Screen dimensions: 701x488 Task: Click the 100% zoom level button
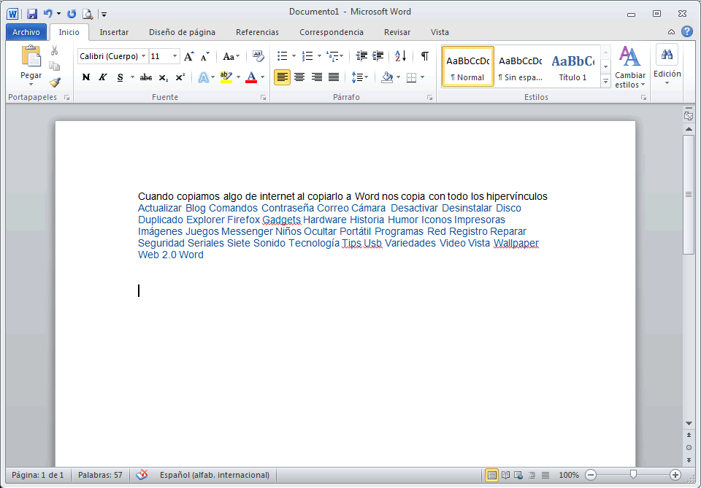click(569, 475)
